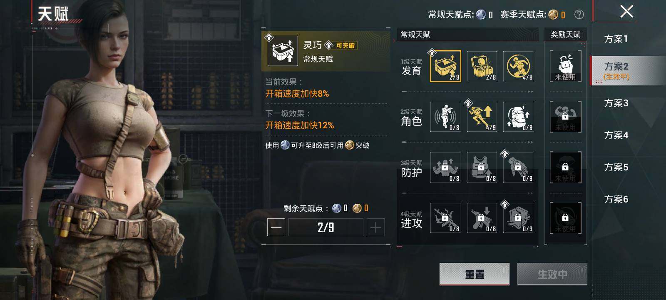Select the 方案6 preset

(616, 199)
